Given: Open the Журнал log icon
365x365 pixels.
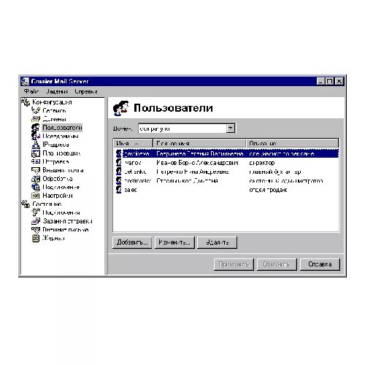Looking at the screenshot, I should (x=36, y=238).
